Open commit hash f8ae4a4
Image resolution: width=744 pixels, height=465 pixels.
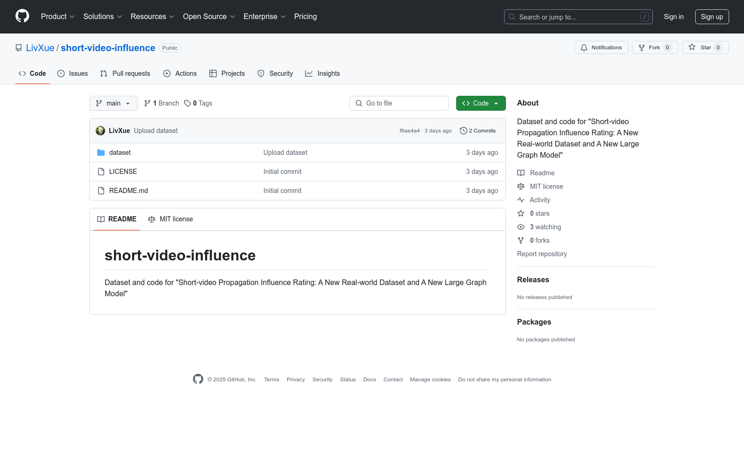(409, 131)
